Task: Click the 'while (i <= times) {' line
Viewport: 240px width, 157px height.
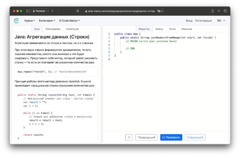Action: [38, 113]
